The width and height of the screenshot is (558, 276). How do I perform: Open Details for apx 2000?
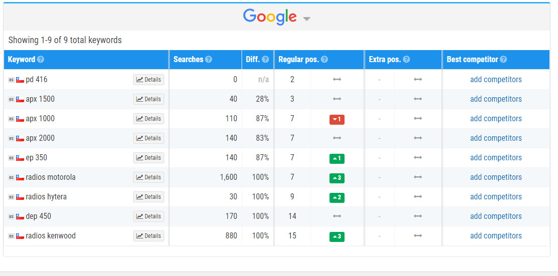click(149, 138)
